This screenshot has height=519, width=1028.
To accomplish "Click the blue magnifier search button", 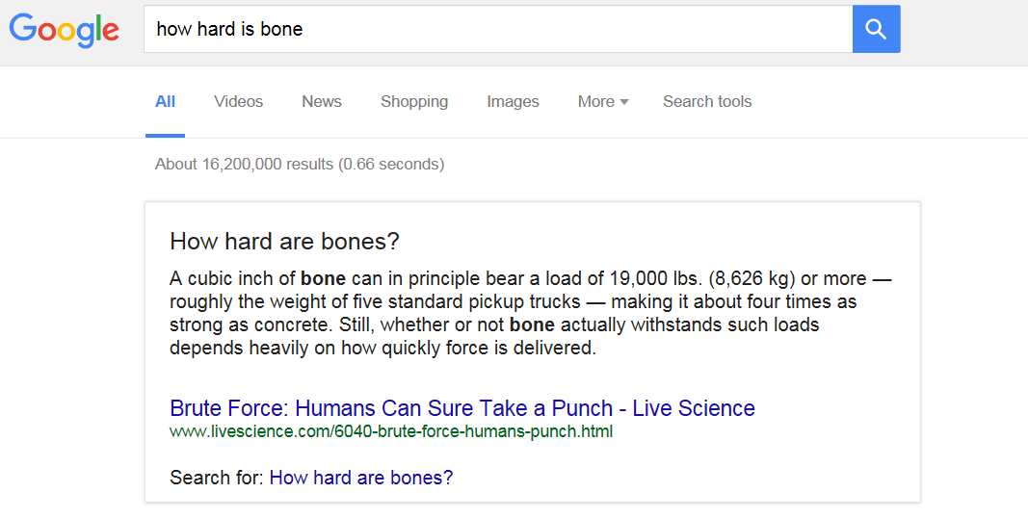I will coord(876,30).
